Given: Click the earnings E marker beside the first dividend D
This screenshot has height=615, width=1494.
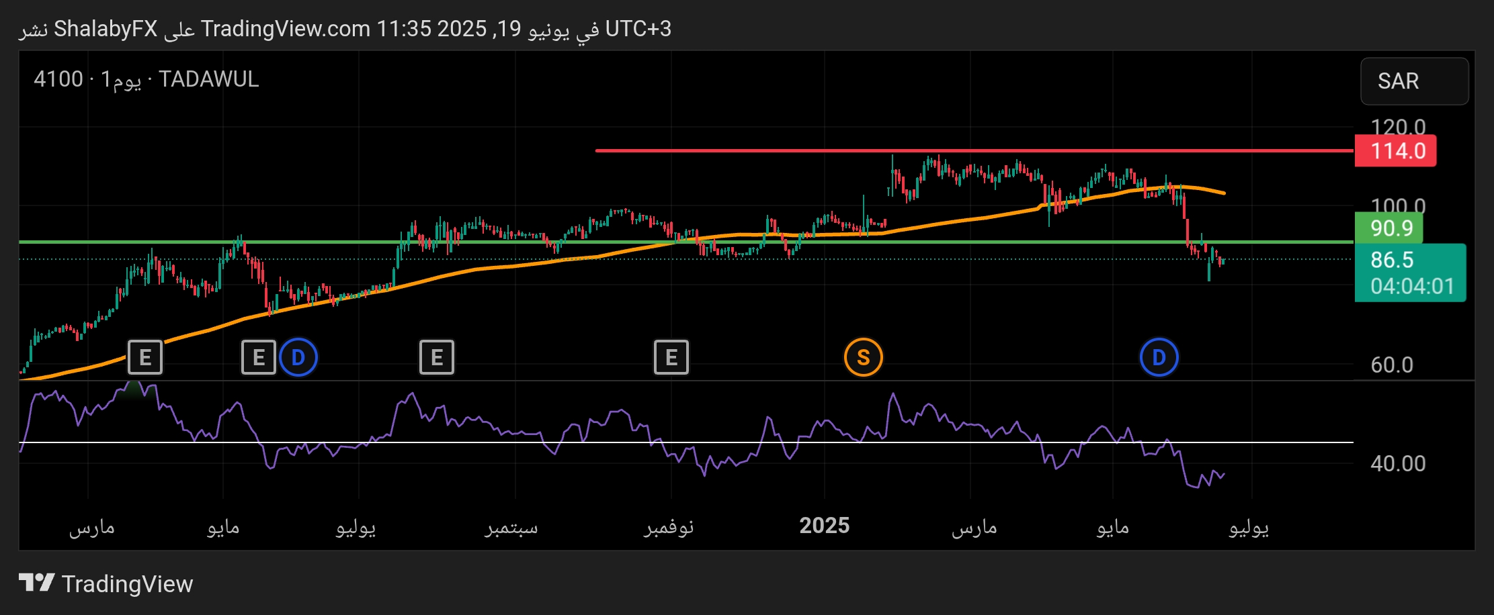Looking at the screenshot, I should point(259,357).
